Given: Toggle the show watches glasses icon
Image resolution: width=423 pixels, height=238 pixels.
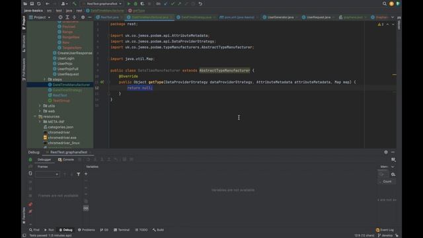Looking at the screenshot, I should [86, 208].
